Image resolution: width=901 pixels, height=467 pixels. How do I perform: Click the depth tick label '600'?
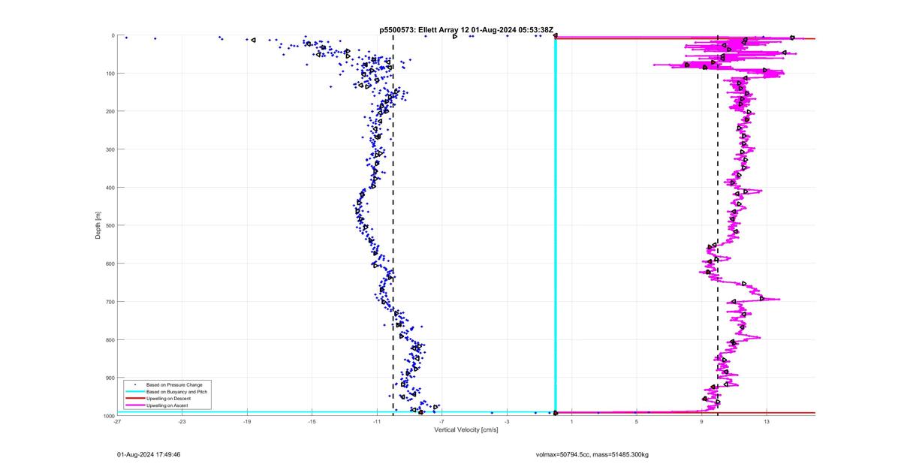click(109, 264)
